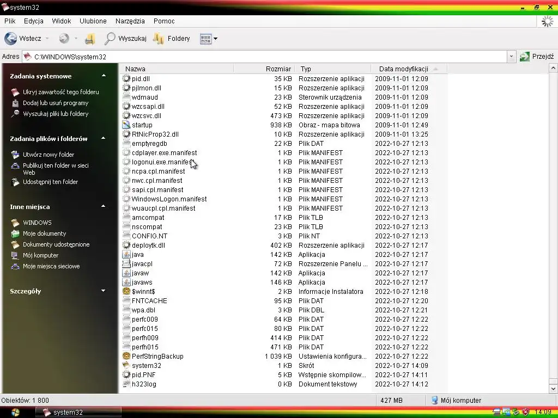Click the Start button on the taskbar

pos(15,413)
